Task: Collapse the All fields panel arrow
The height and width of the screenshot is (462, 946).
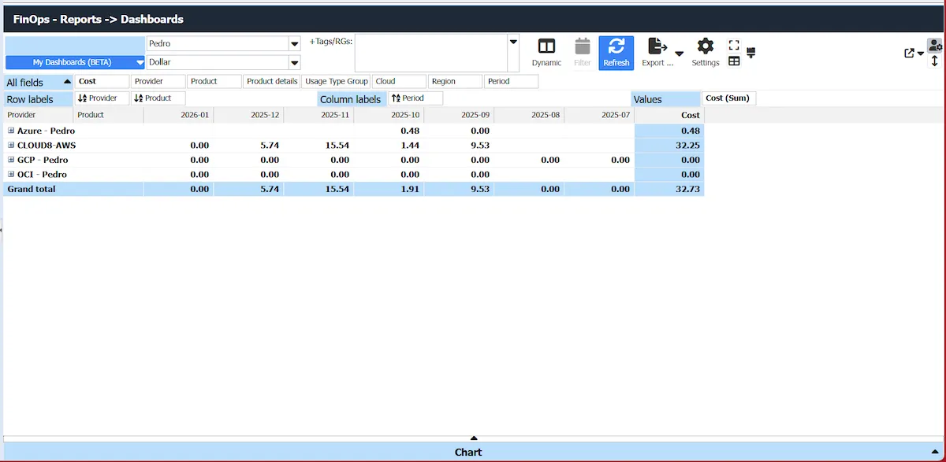Action: coord(67,82)
